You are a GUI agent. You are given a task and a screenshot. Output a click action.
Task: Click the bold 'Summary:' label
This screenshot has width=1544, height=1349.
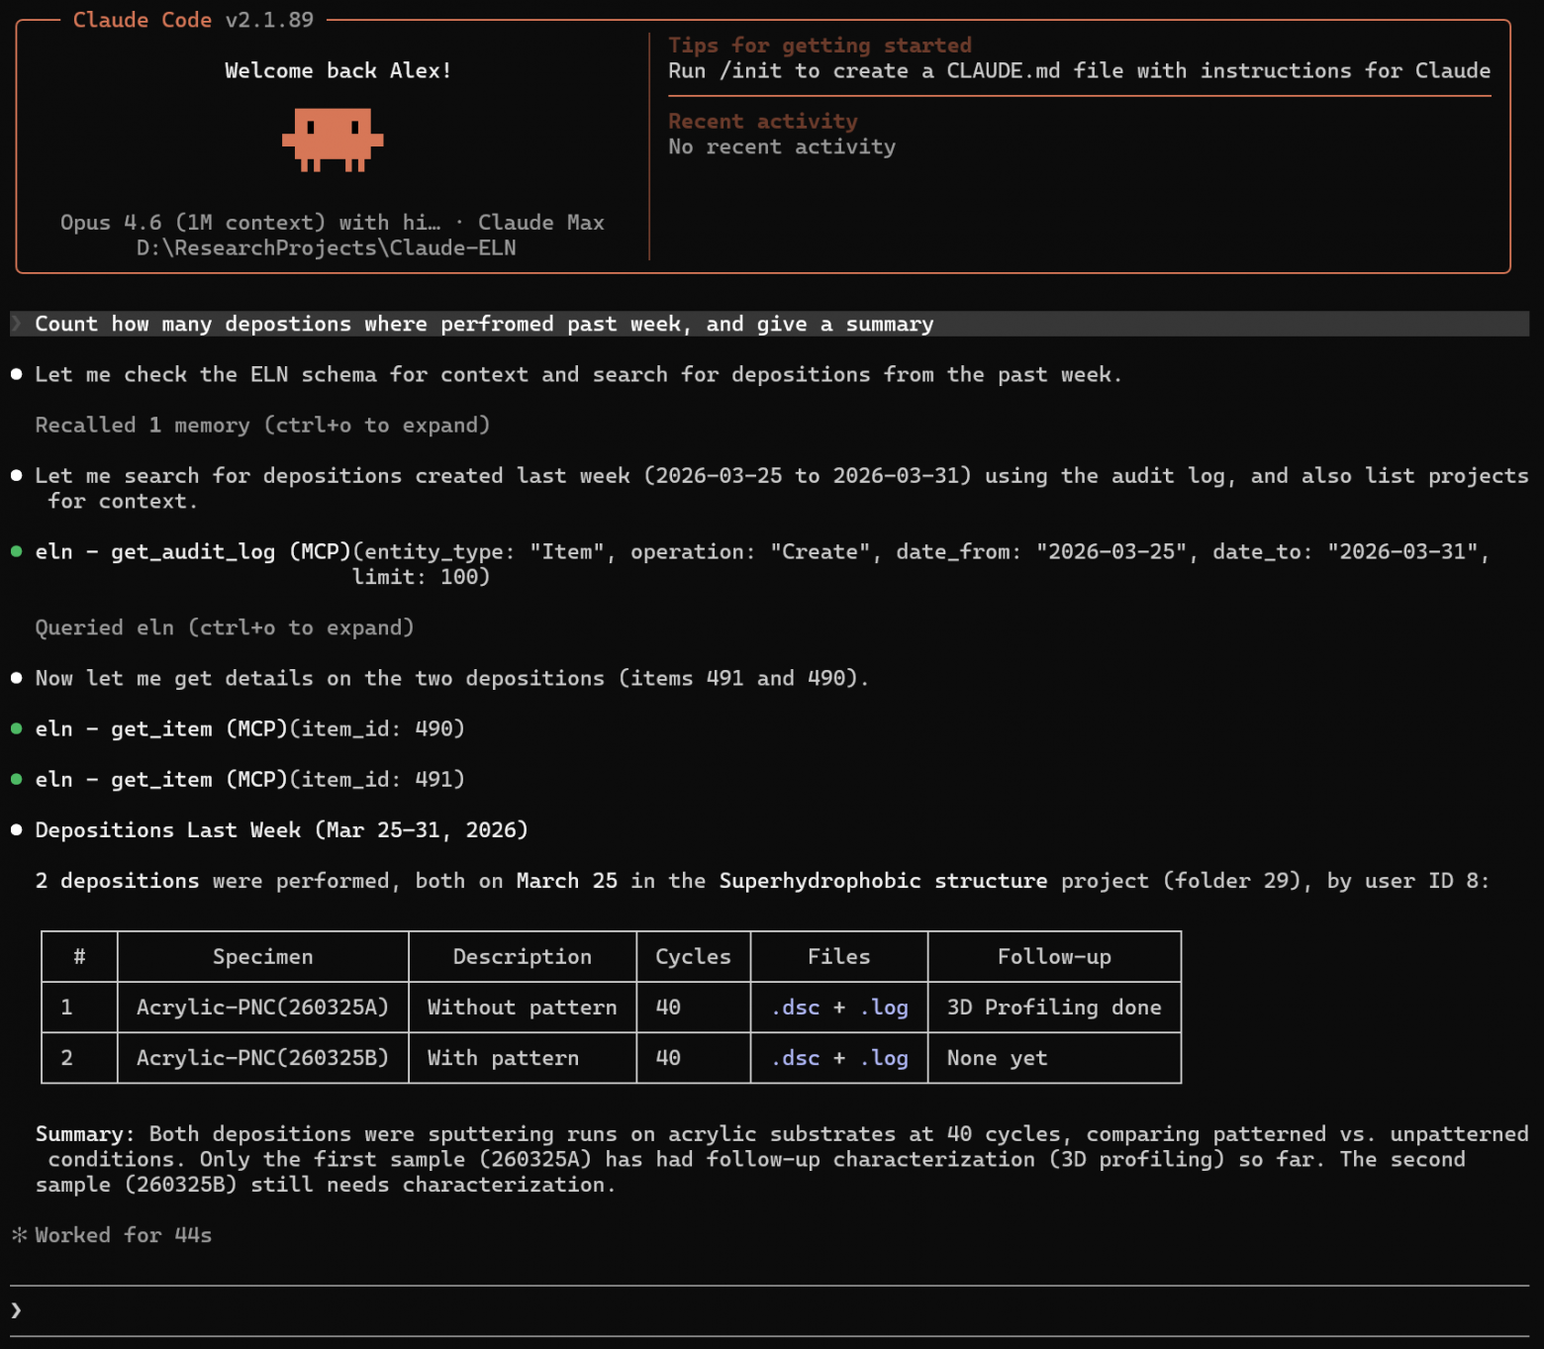[85, 1133]
